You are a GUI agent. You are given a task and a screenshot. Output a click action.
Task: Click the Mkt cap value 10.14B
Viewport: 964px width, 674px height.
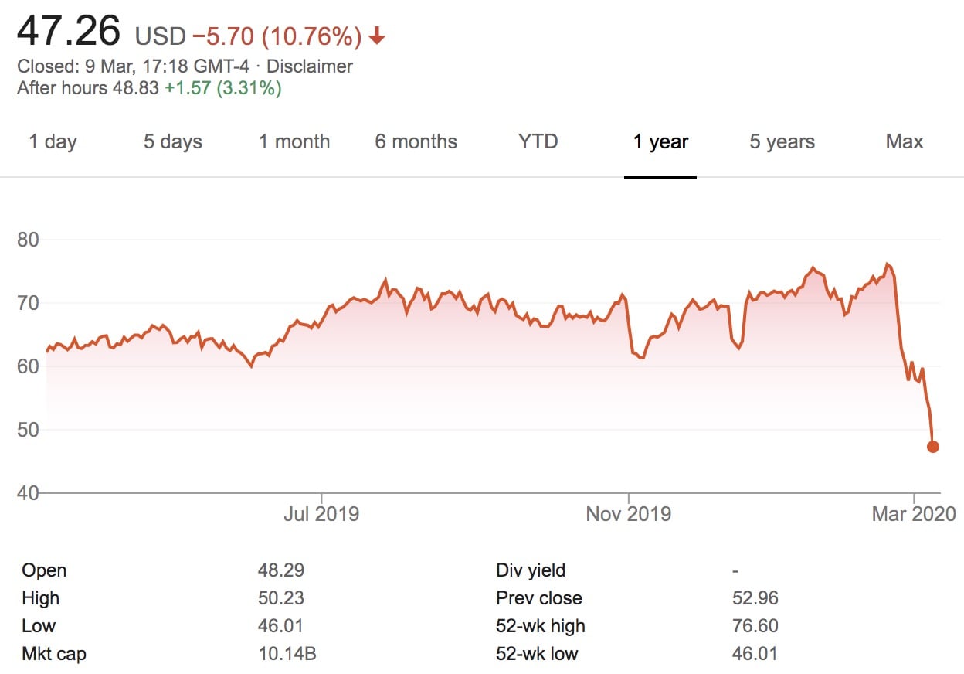pyautogui.click(x=287, y=654)
